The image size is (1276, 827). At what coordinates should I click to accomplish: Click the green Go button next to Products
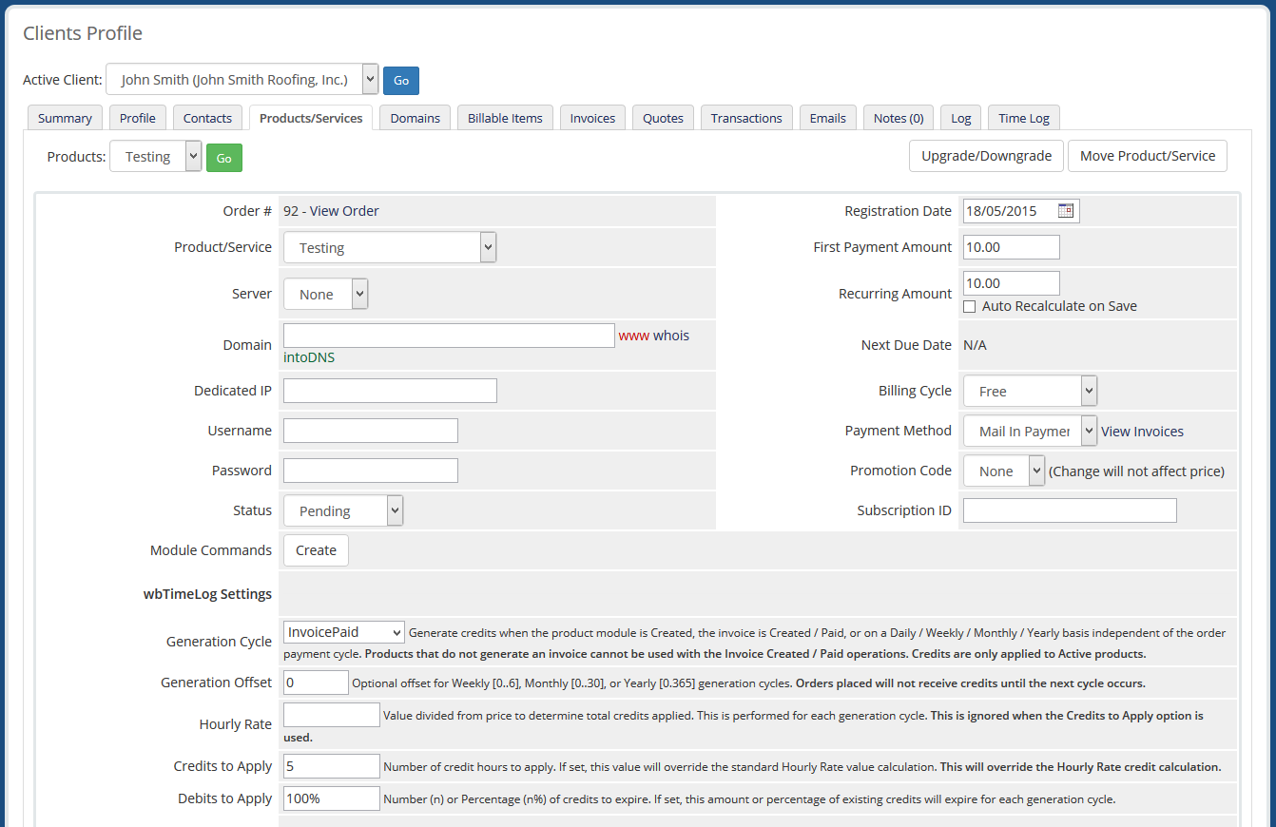coord(223,156)
